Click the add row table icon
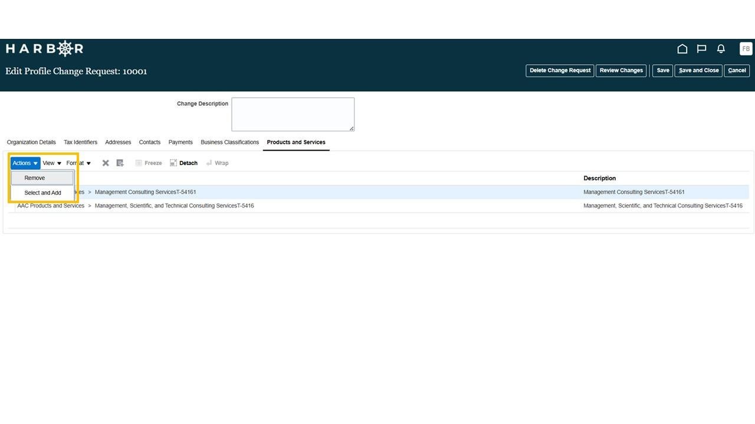This screenshot has height=424, width=755. tap(120, 163)
